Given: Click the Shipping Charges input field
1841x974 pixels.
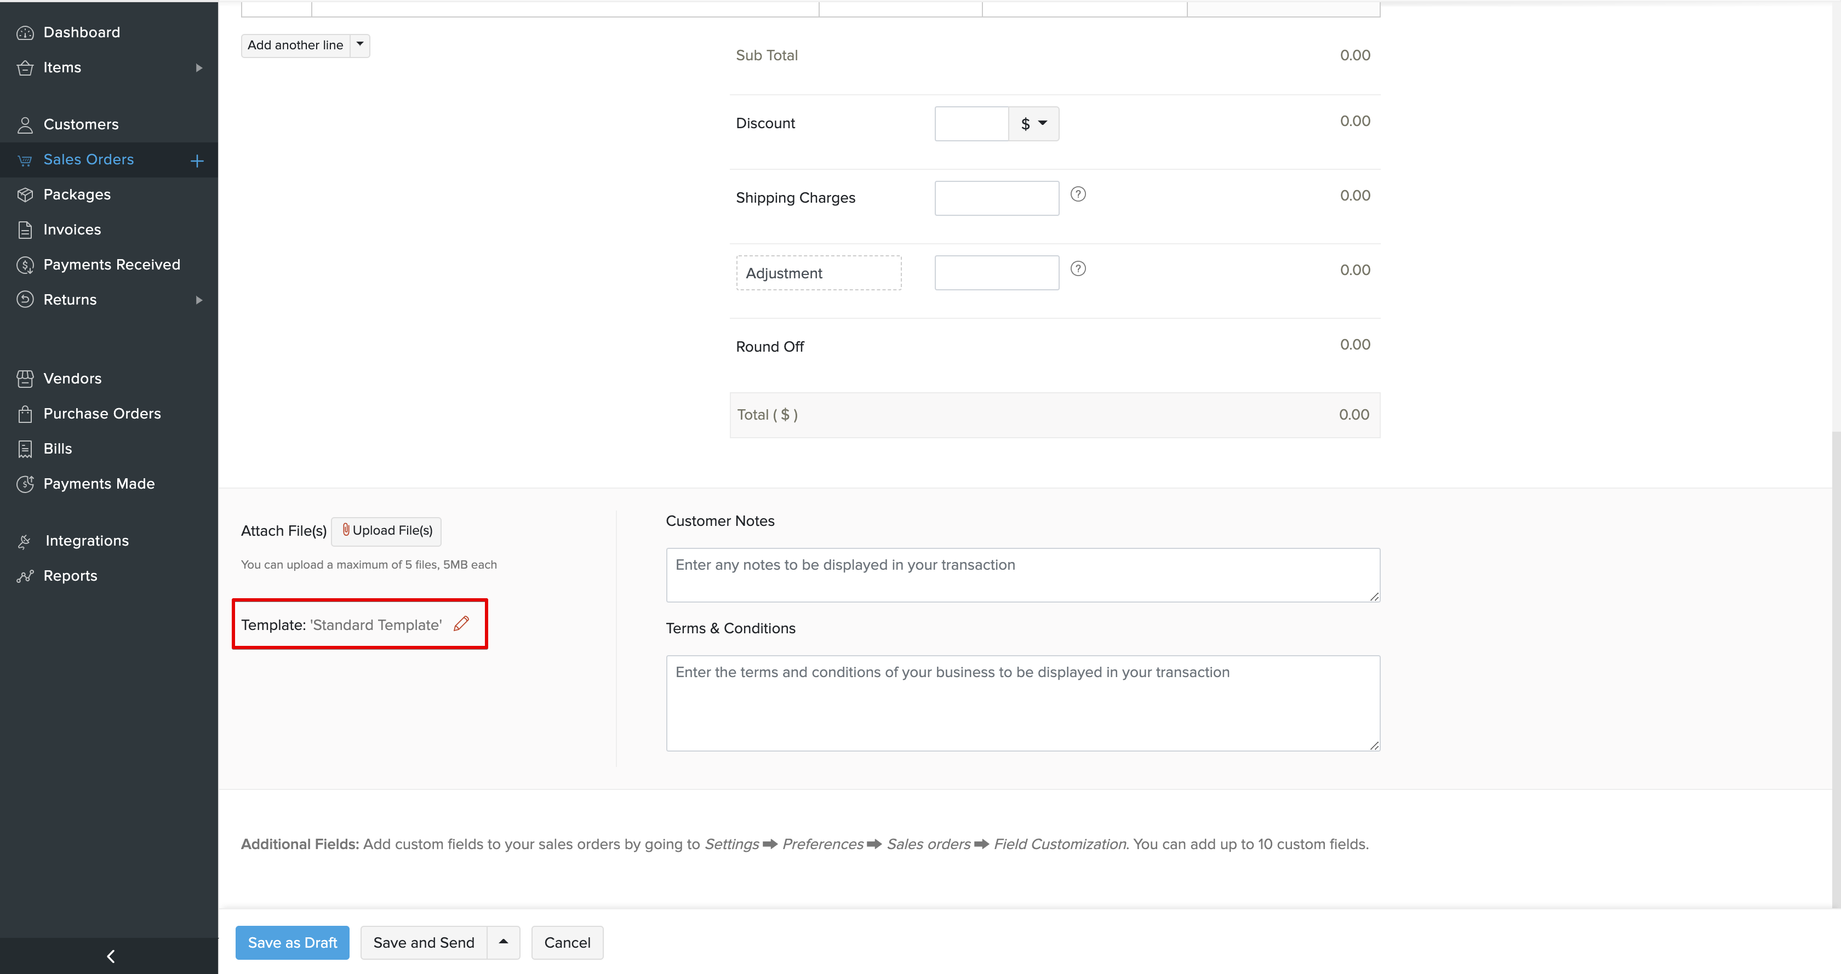Looking at the screenshot, I should tap(996, 198).
